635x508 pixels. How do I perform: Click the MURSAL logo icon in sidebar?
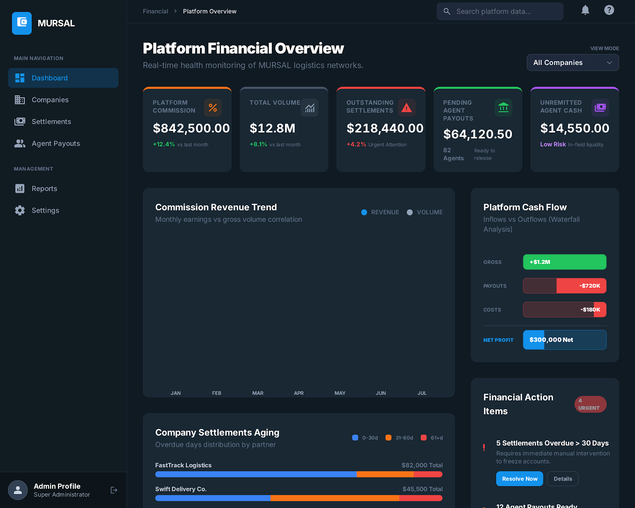22,23
